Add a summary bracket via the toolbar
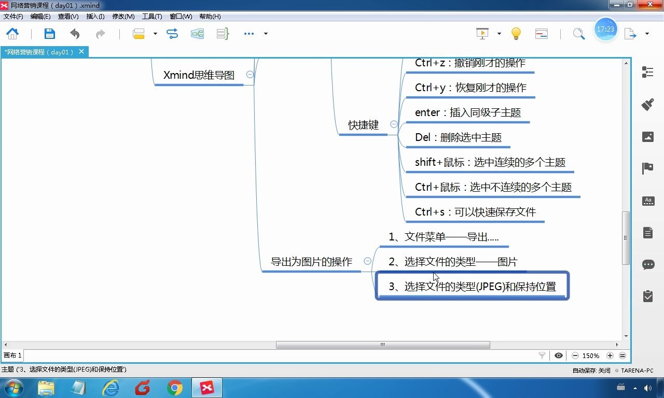The image size is (664, 398). (x=223, y=34)
